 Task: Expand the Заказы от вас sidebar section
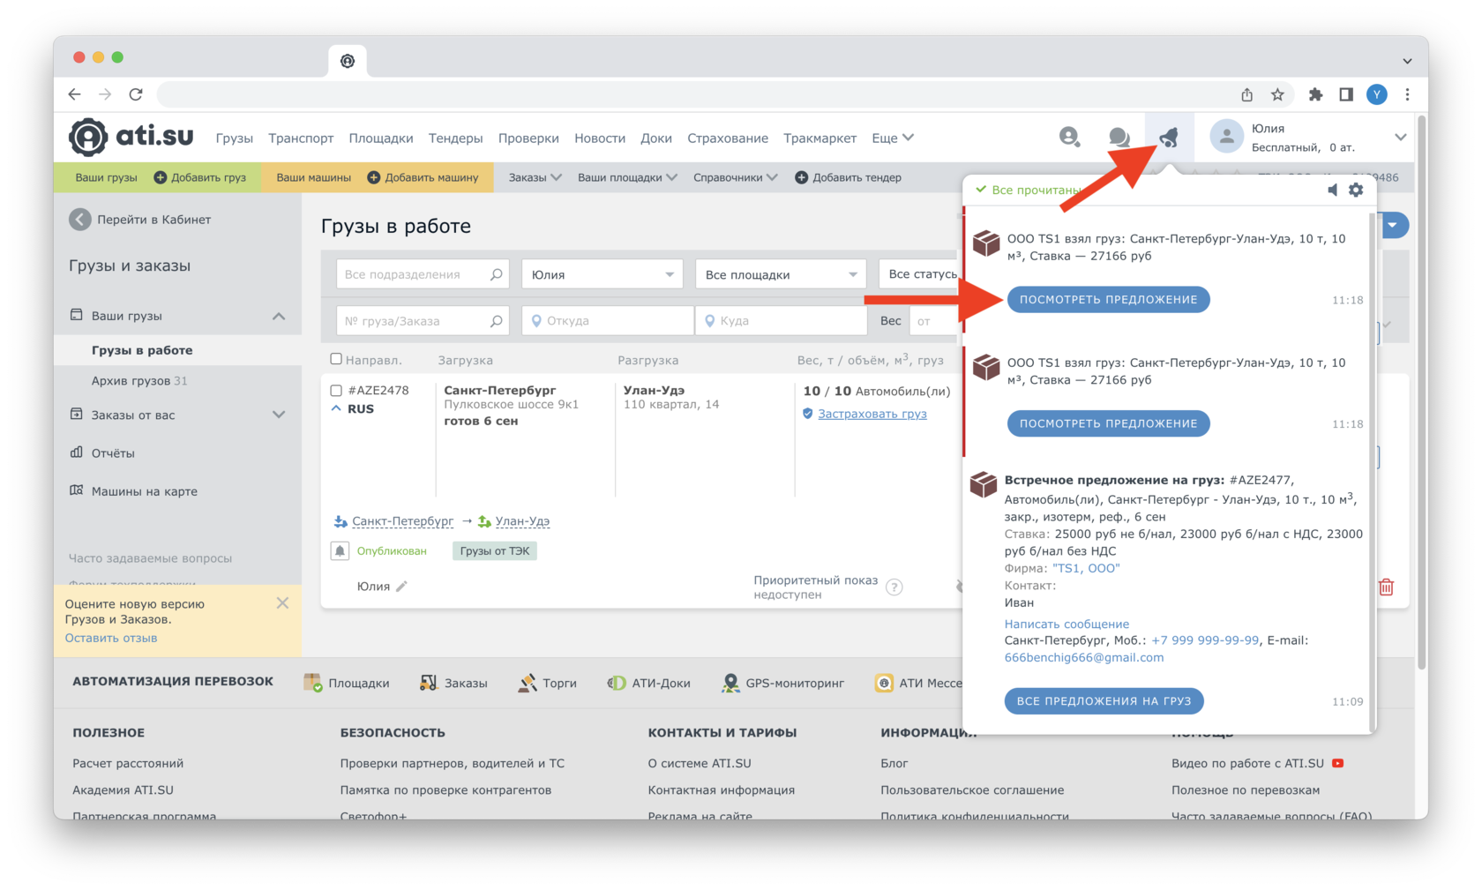pos(279,415)
